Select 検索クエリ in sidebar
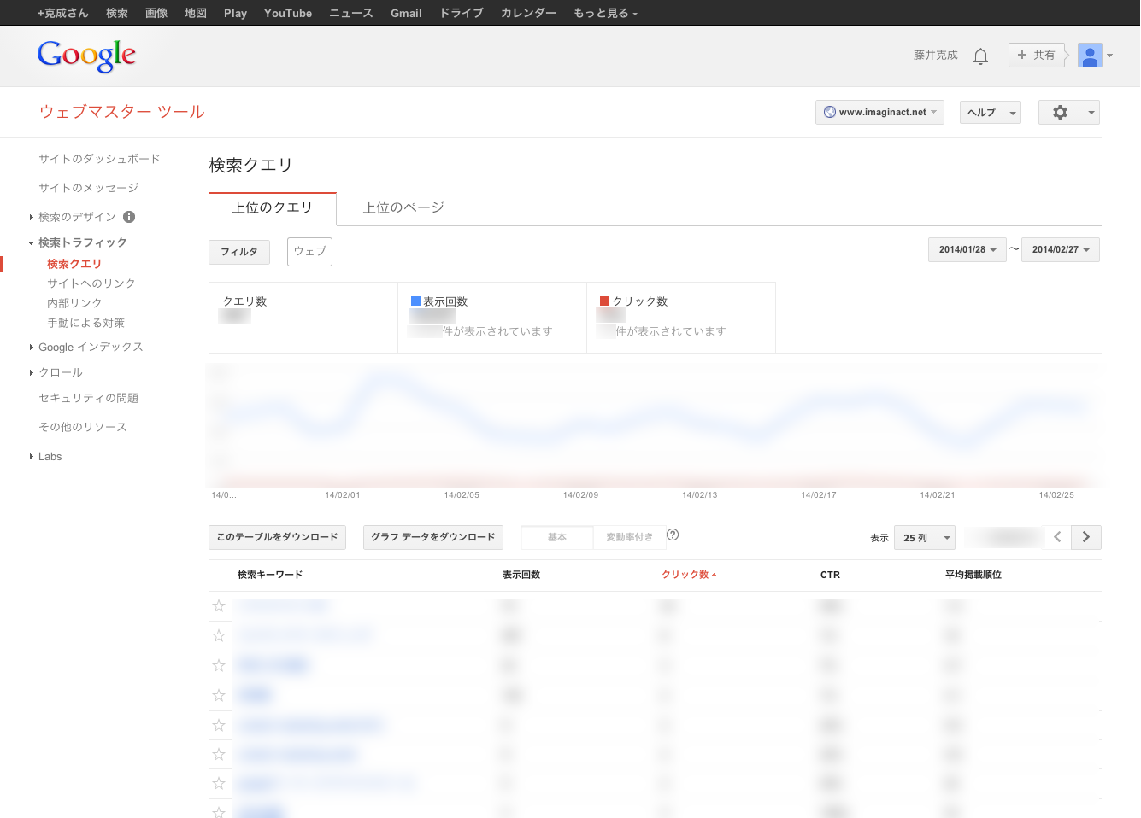Image resolution: width=1141 pixels, height=818 pixels. 74,264
